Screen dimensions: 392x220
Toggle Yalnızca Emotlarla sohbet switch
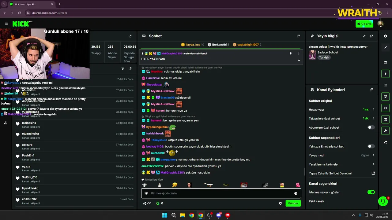371,146
